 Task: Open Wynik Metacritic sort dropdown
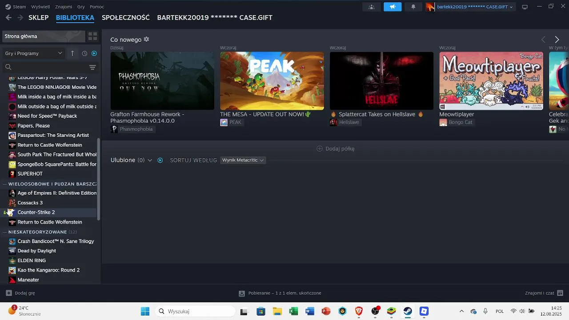coord(243,160)
